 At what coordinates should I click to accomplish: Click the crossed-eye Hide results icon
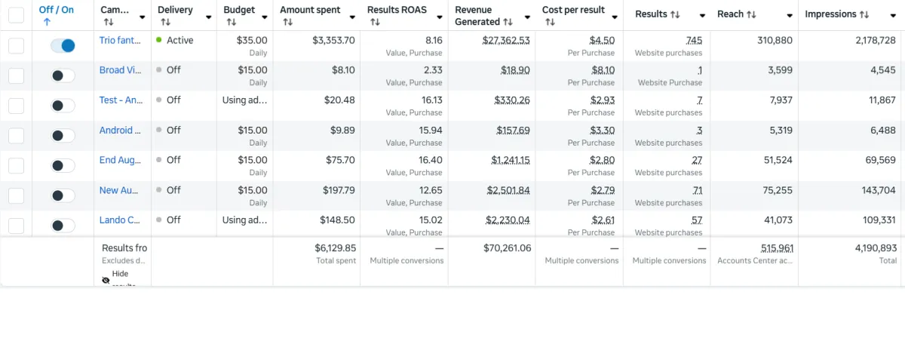click(106, 280)
